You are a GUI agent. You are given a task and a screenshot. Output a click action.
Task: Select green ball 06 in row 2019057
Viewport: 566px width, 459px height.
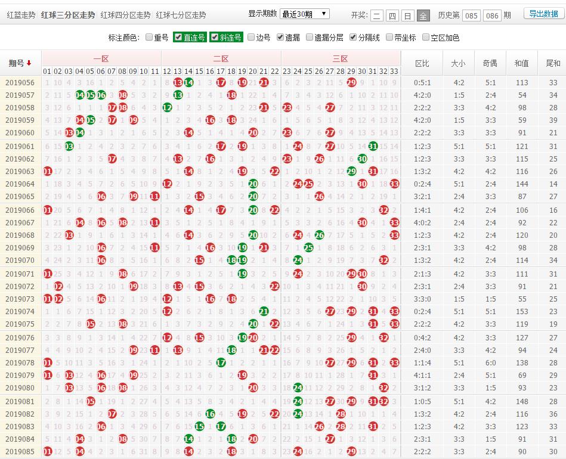tap(101, 95)
